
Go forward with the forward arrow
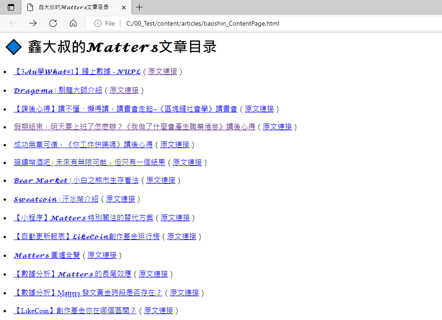pyautogui.click(x=33, y=23)
